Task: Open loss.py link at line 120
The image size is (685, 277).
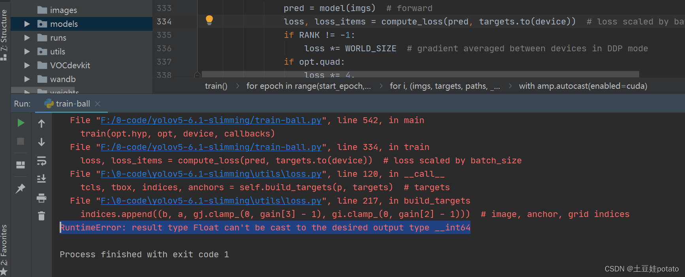Action: point(211,174)
